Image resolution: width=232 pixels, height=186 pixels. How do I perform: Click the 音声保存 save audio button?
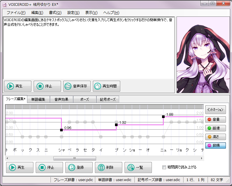point(77,86)
